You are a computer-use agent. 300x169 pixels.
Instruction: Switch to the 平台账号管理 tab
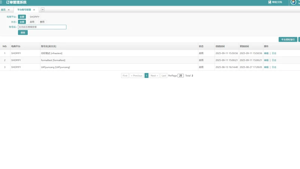pos(24,10)
